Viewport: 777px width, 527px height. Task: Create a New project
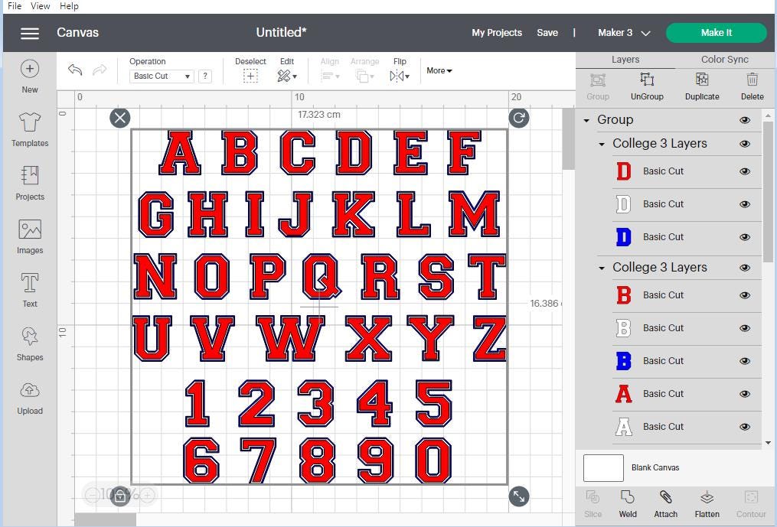coord(30,76)
